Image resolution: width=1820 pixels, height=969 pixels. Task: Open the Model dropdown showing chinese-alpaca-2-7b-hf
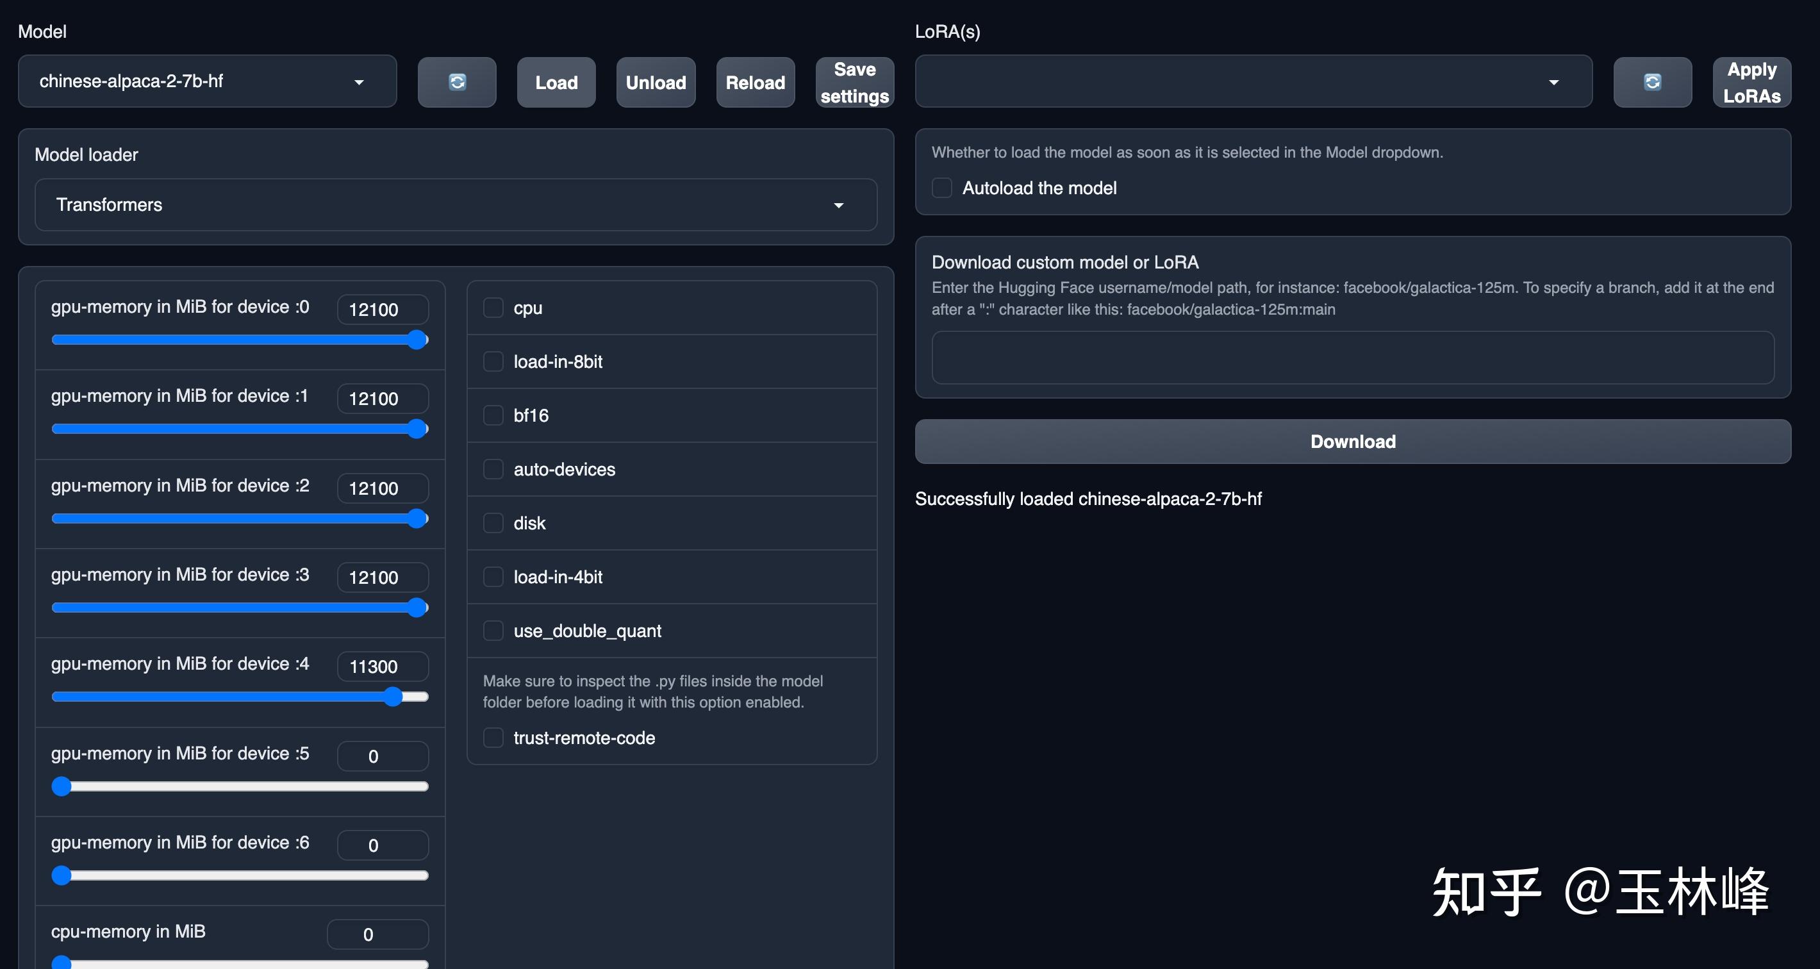tap(207, 82)
